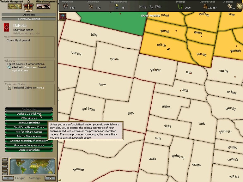Viewport: 243px width, 182px height.
Task: Select Declare Colonial War action
Action: click(x=29, y=114)
